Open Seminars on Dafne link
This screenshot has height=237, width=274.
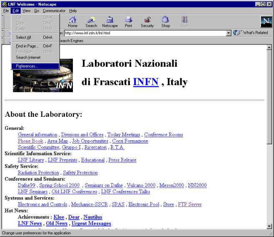(x=104, y=185)
